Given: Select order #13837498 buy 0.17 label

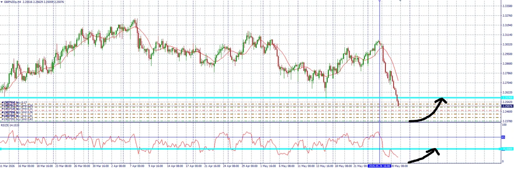Looking at the screenshot, I should 14,103.
